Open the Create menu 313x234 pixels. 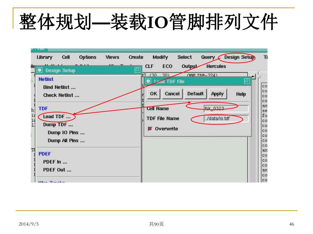(136, 57)
